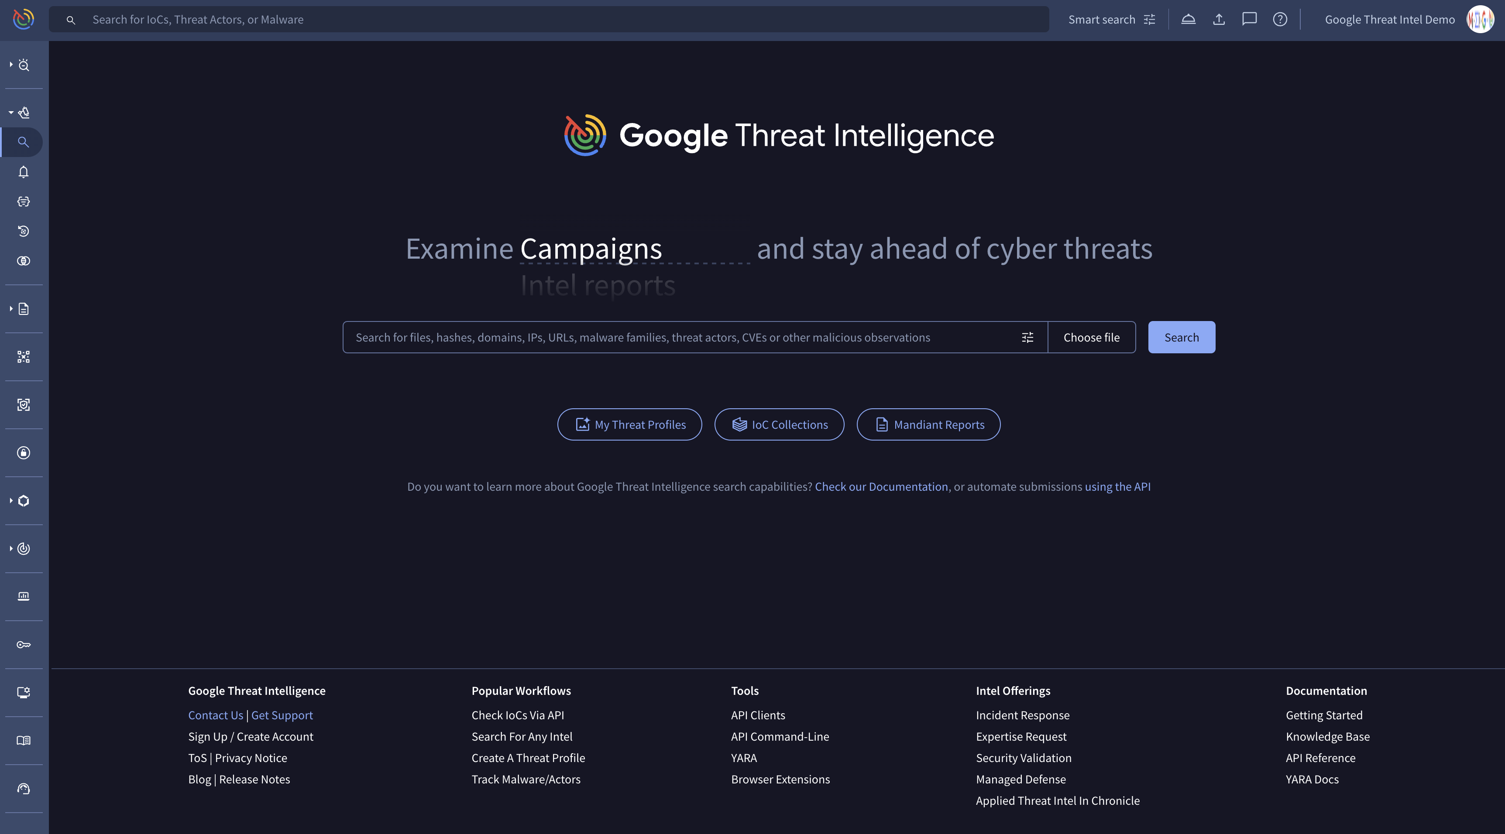Open the YARA tools link
The width and height of the screenshot is (1505, 834).
744,758
